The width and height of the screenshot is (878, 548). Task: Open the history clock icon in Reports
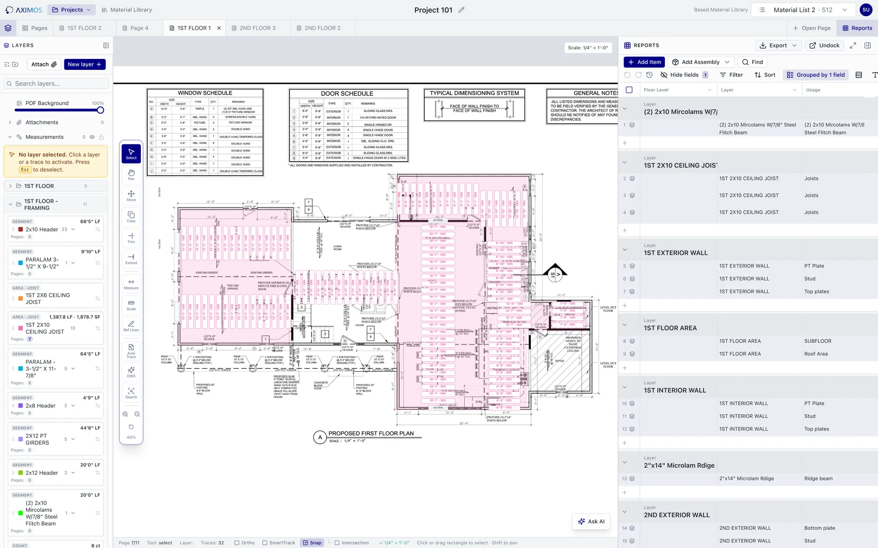pyautogui.click(x=649, y=75)
